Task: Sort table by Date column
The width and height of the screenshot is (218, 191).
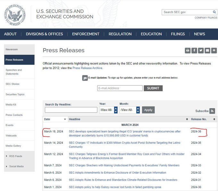Action: (x=55, y=119)
